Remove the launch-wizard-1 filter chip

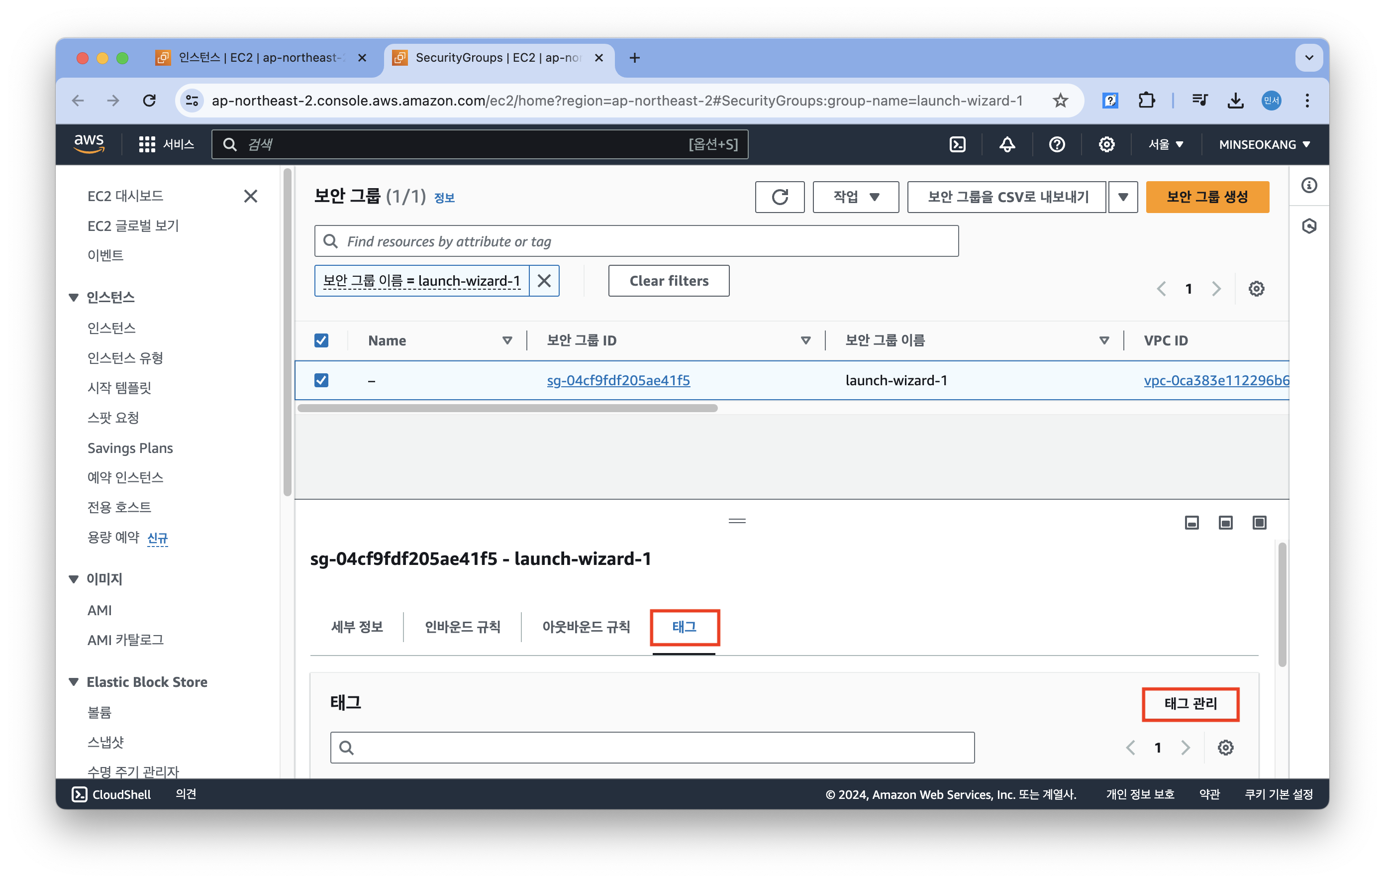pos(544,281)
